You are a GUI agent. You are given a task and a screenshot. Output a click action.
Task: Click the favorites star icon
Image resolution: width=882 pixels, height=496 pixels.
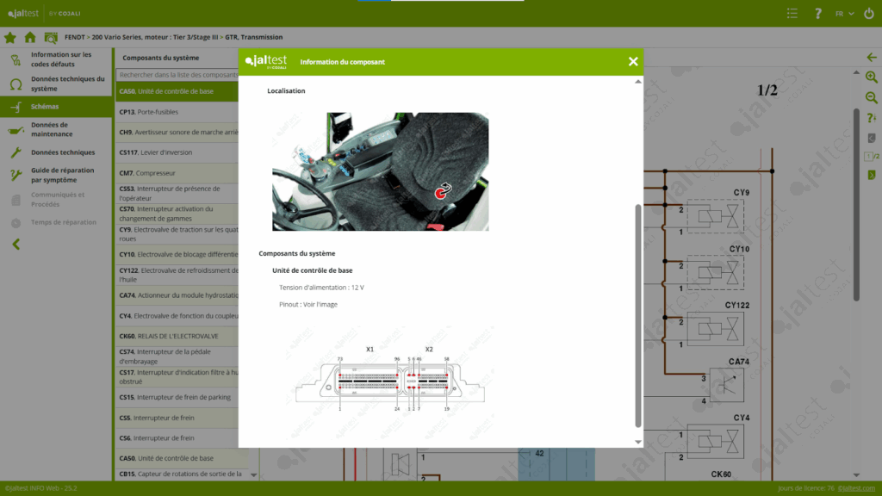coord(10,38)
